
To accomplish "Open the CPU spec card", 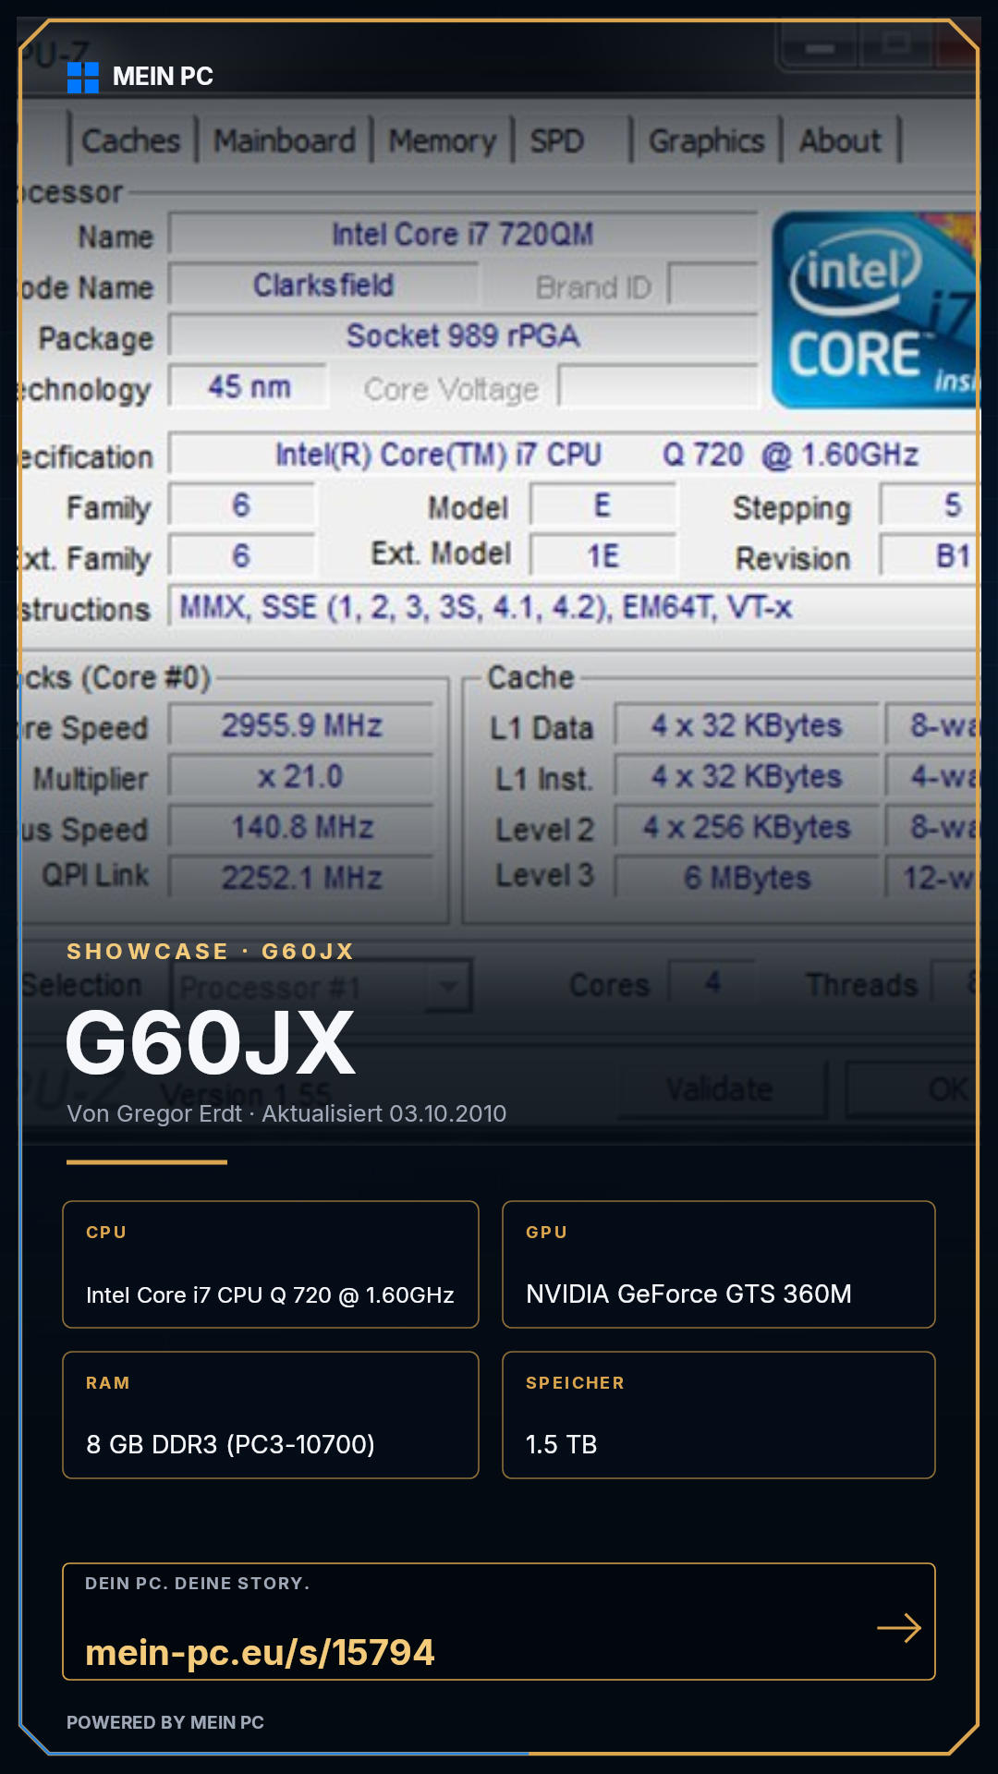I will coord(271,1264).
